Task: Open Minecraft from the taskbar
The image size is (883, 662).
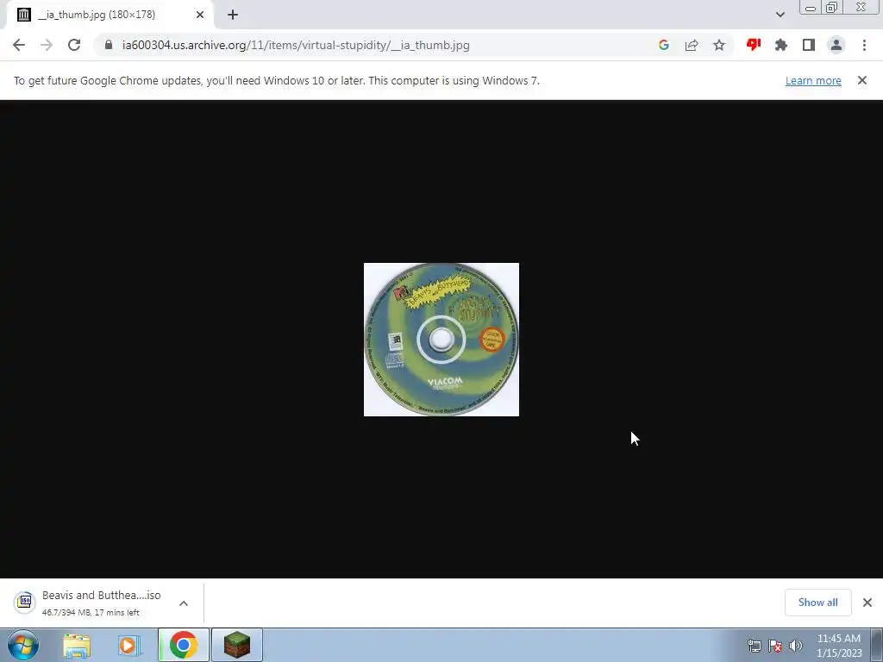Action: pos(237,645)
